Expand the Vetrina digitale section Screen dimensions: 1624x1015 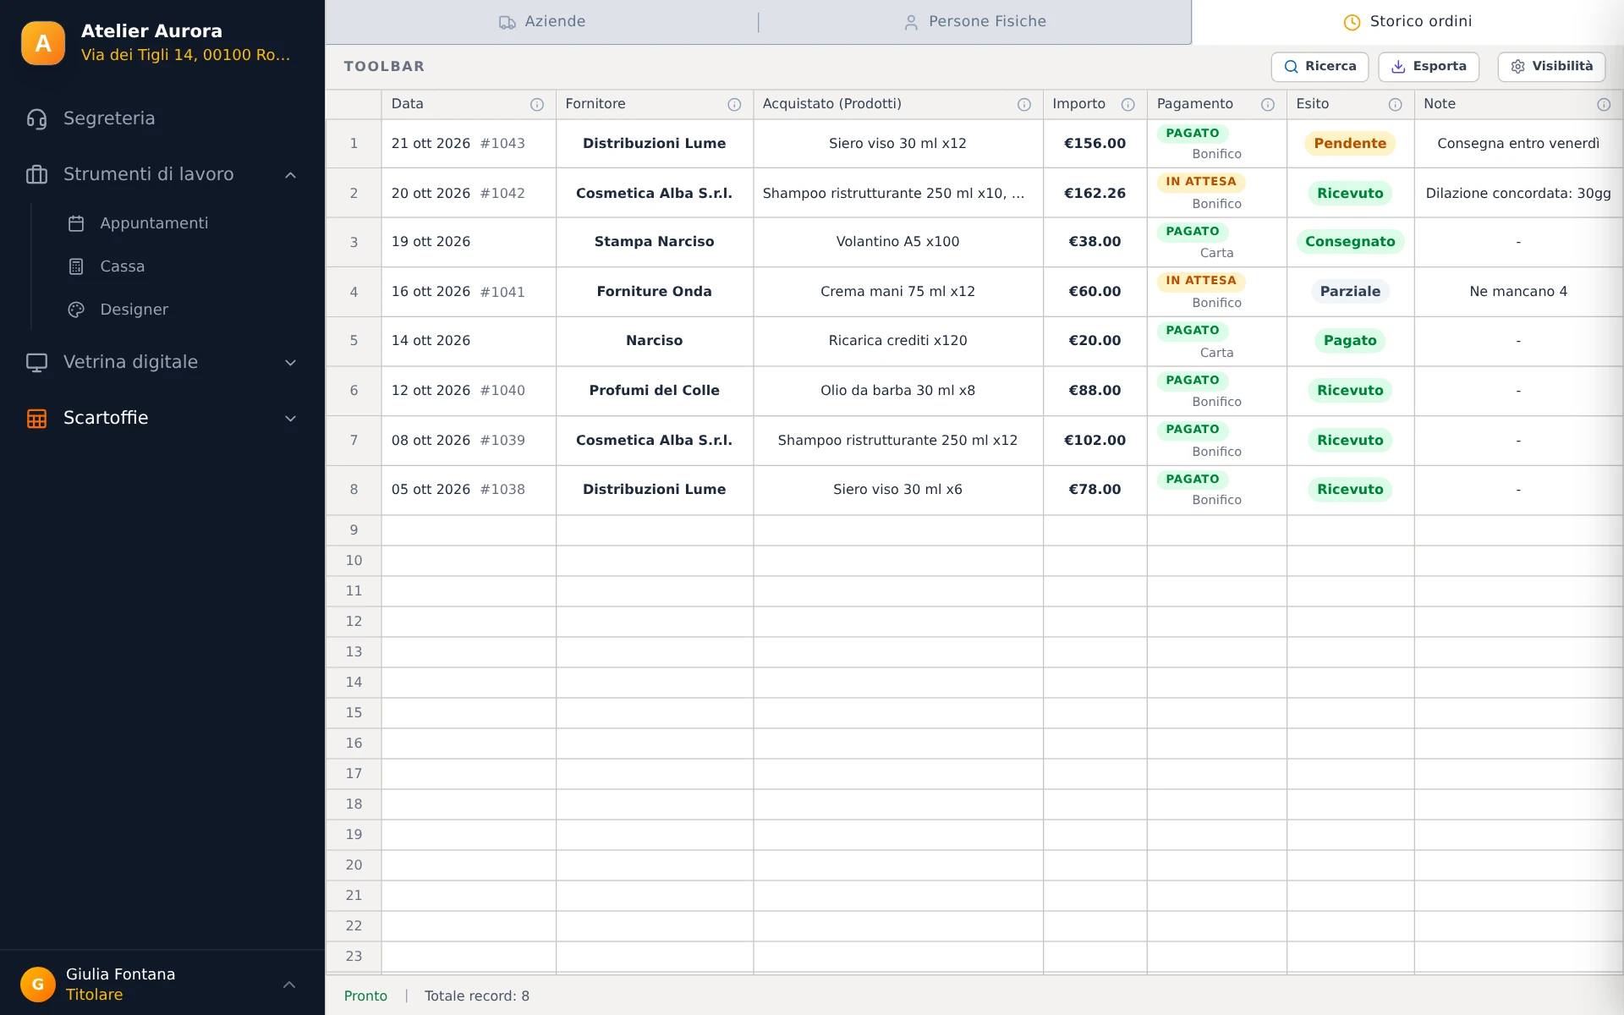290,363
